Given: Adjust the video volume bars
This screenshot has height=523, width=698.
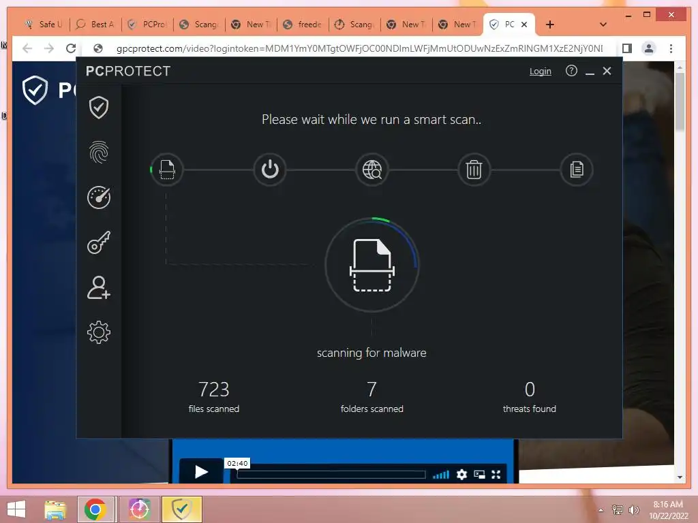Looking at the screenshot, I should (x=441, y=475).
